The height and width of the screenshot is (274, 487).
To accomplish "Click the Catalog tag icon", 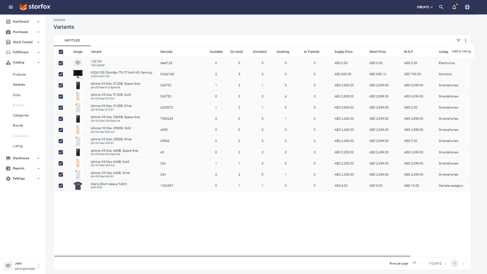I will click(x=8, y=62).
